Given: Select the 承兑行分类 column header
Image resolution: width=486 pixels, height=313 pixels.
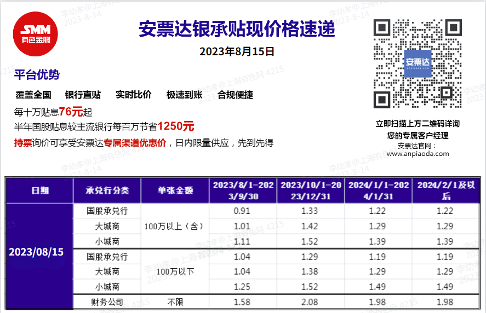Looking at the screenshot, I should (x=107, y=190).
